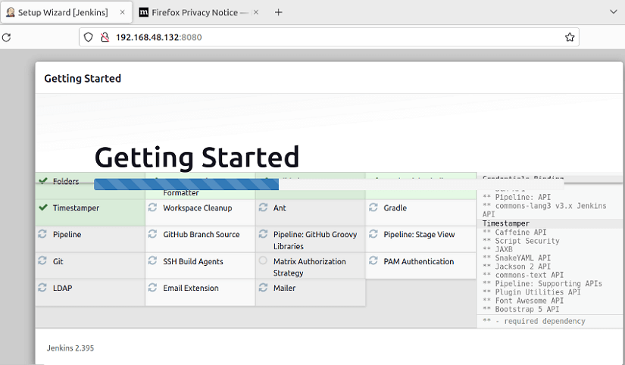
Task: Click the 'SSH Build Agents' plugin label
Action: [x=193, y=261]
